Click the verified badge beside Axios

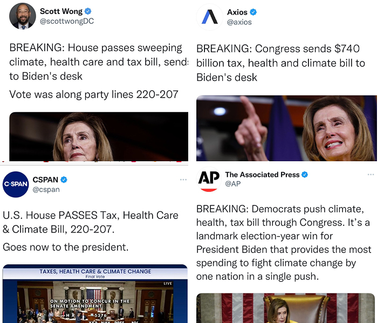(253, 12)
